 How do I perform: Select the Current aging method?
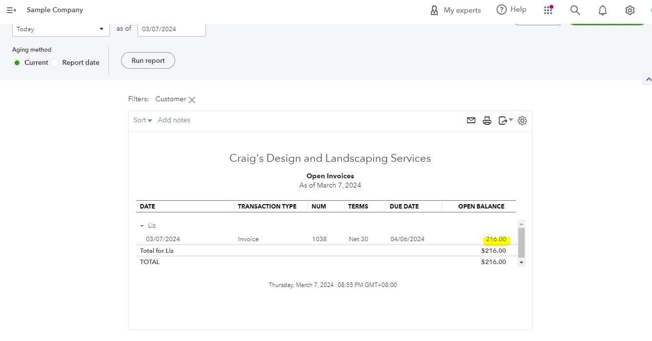17,63
